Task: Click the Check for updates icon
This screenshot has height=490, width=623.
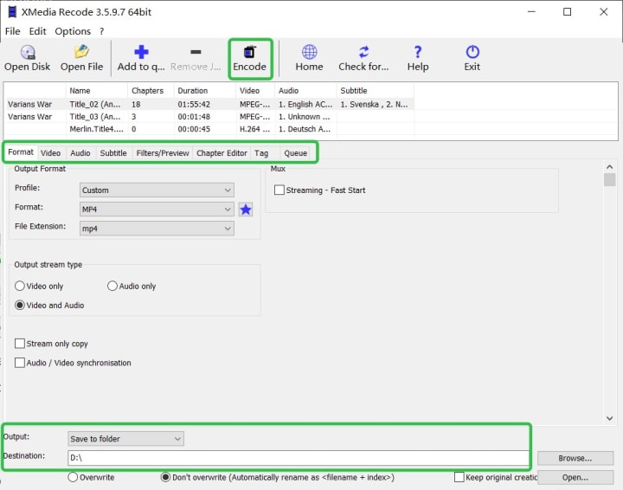Action: point(363,52)
